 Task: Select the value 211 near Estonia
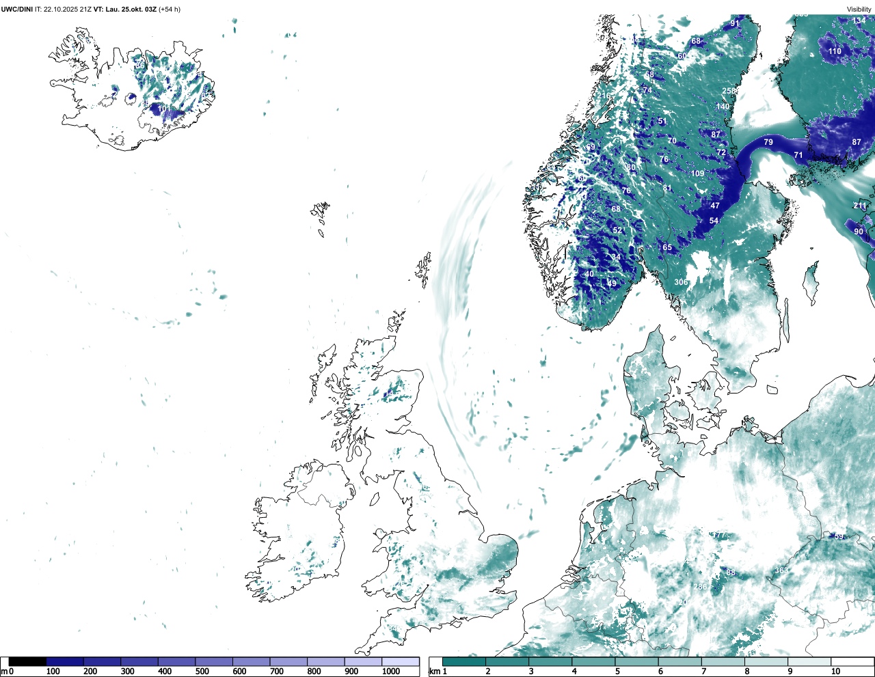860,206
